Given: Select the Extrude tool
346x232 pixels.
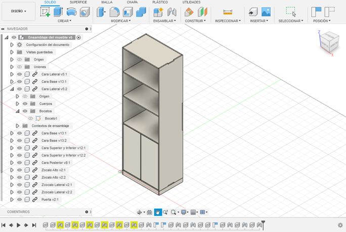Looking at the screenshot, I should coord(58,12).
